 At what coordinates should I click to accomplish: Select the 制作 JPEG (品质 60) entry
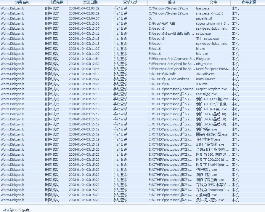pyautogui.click(x=213, y=124)
